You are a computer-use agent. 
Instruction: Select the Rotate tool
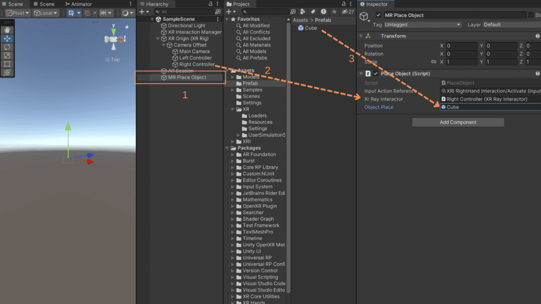pos(6,47)
